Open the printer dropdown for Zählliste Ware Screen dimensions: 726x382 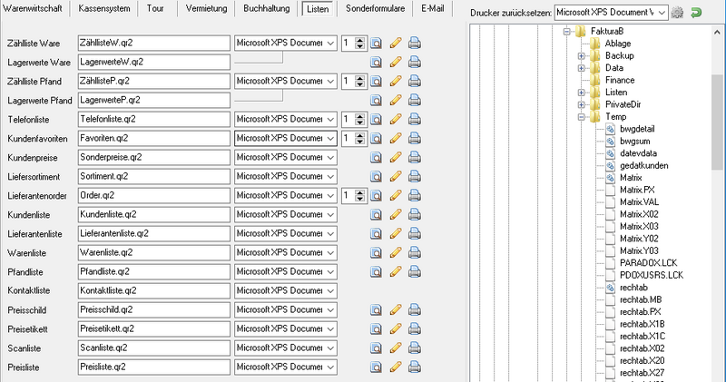329,43
